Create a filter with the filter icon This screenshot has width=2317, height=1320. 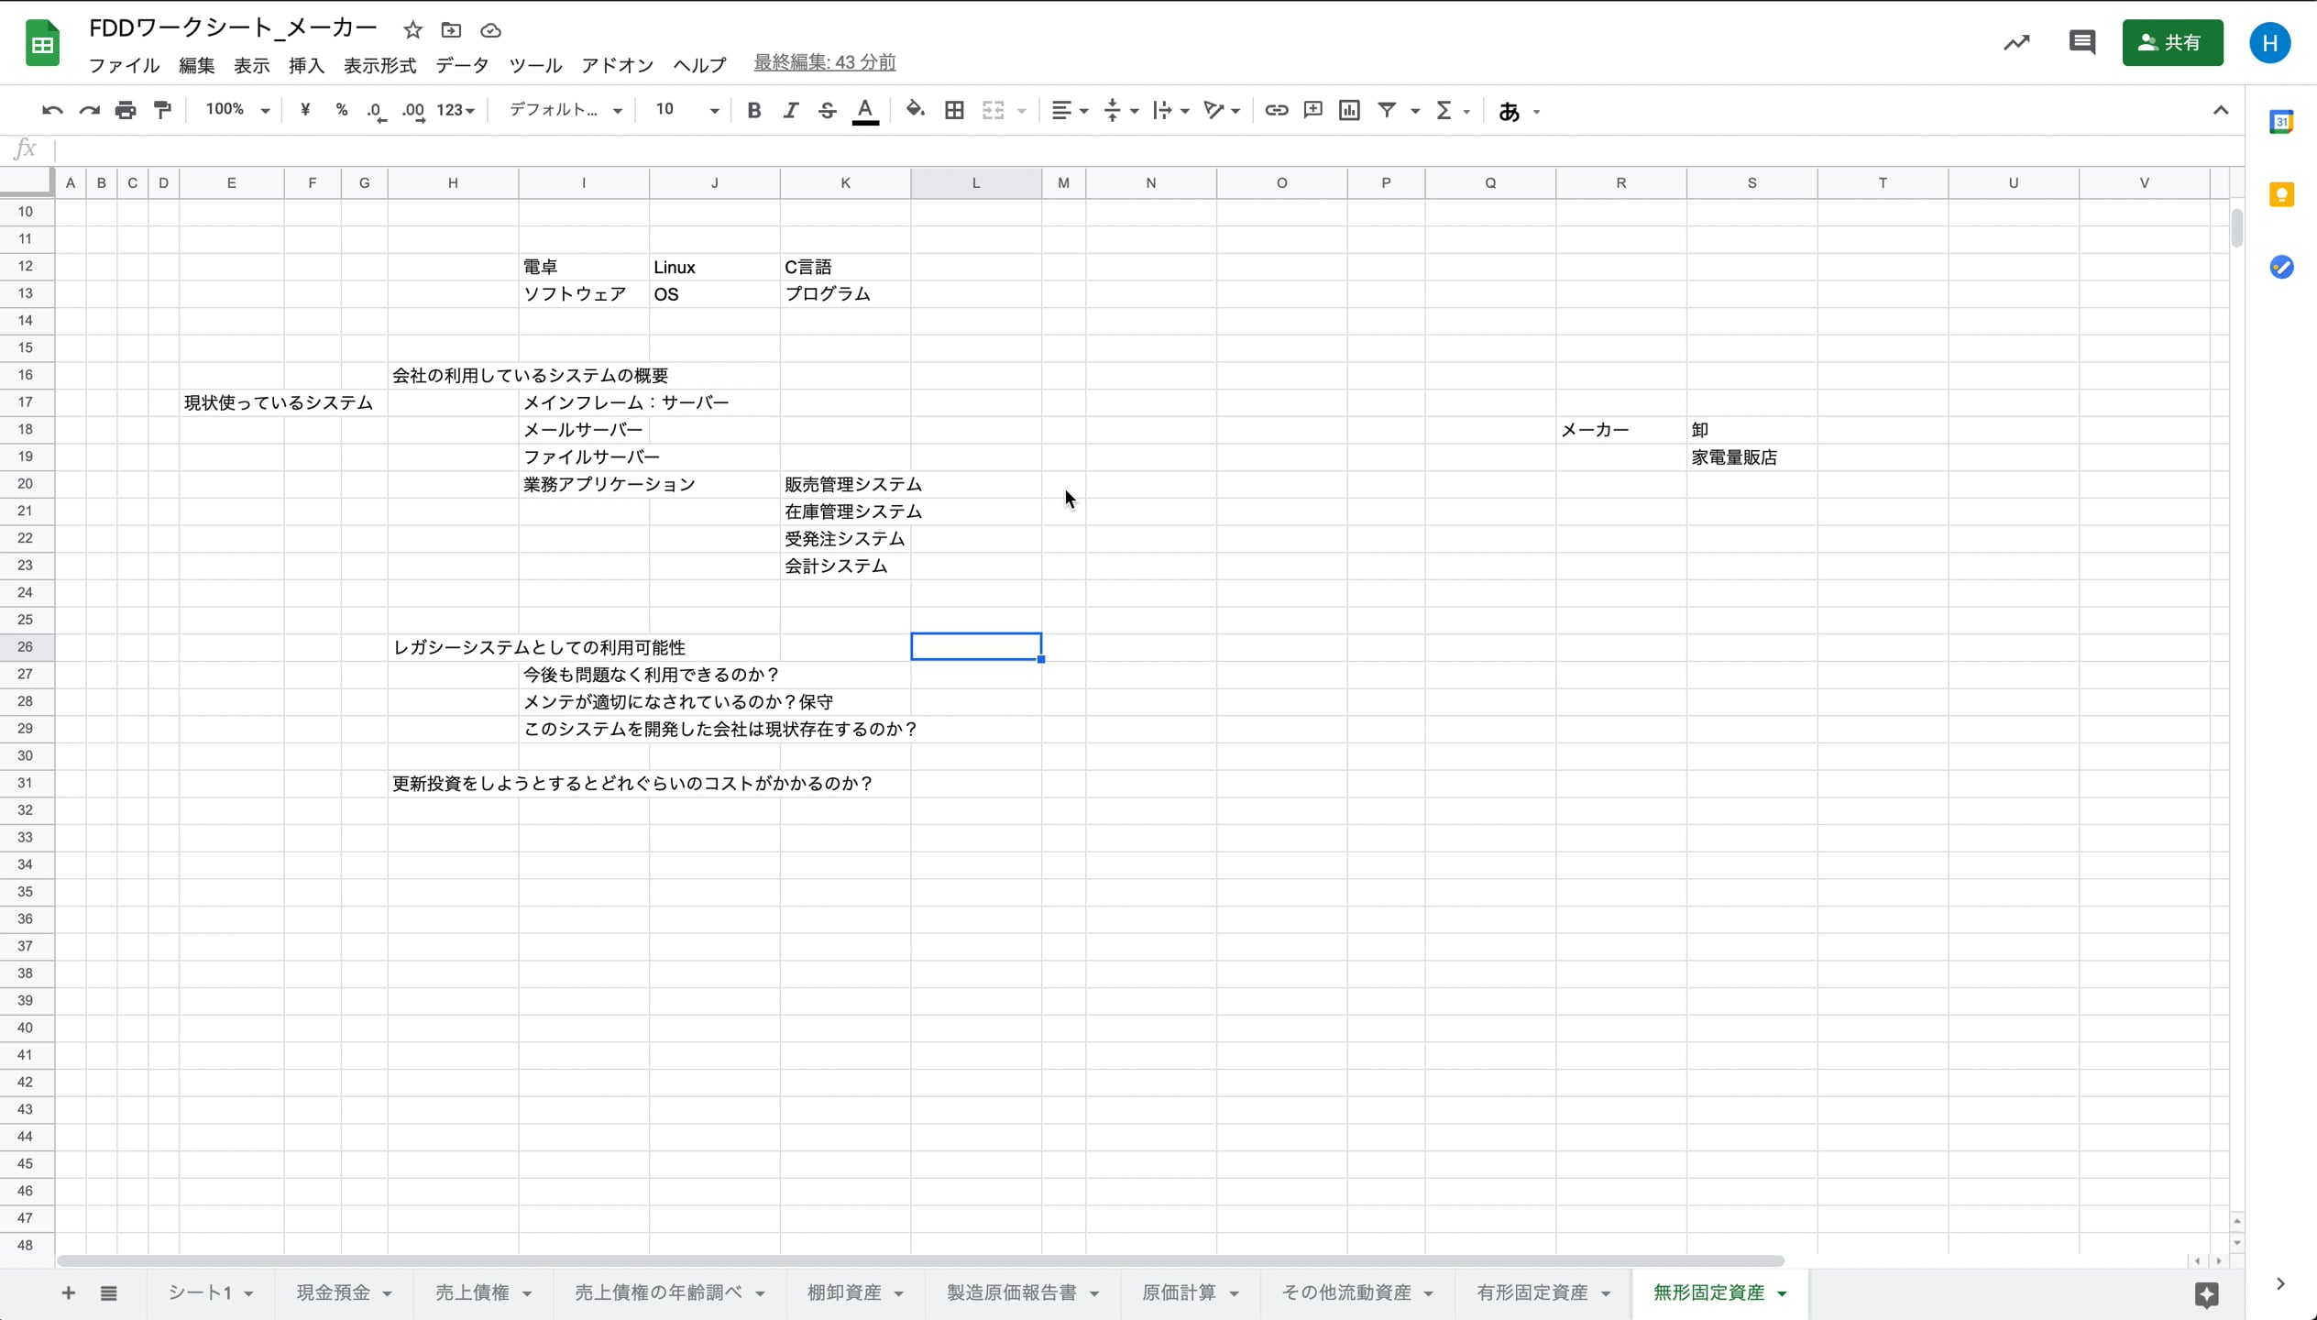[x=1387, y=109]
